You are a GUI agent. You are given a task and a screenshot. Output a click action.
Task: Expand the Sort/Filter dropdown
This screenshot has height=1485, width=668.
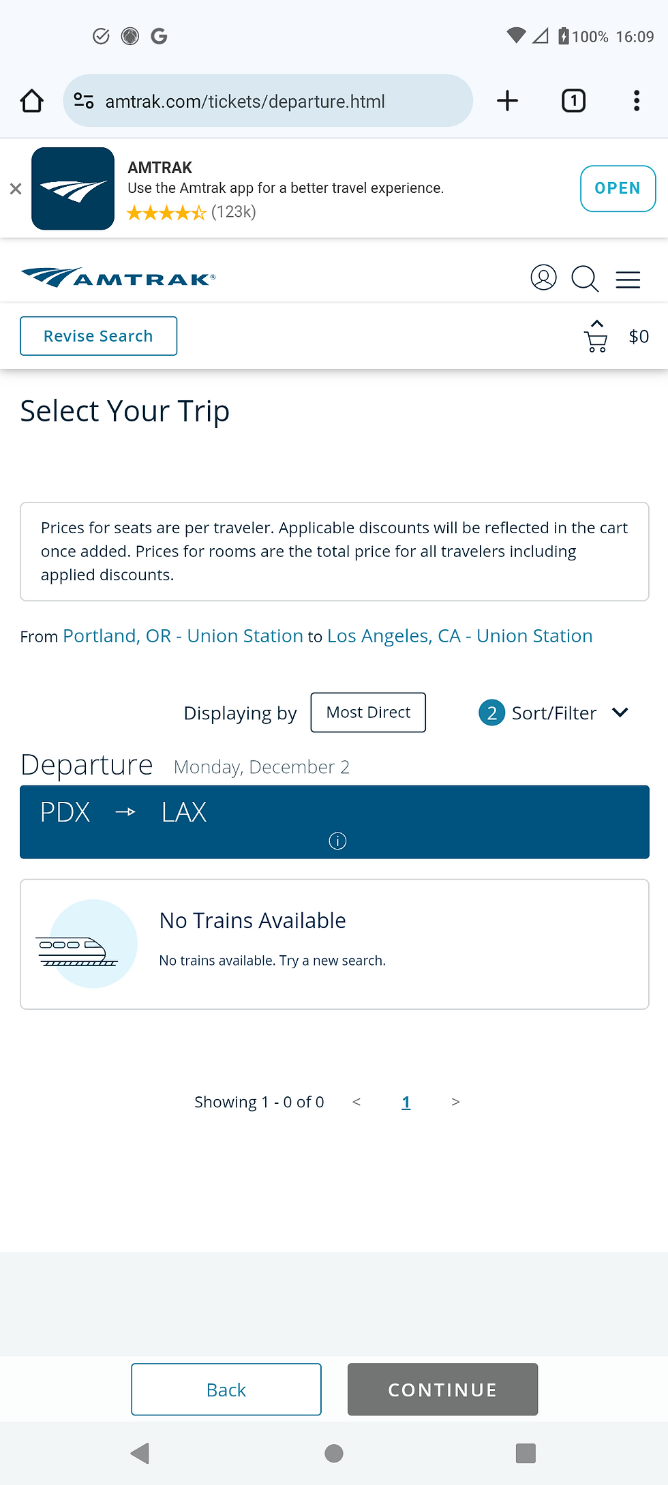[x=553, y=712]
